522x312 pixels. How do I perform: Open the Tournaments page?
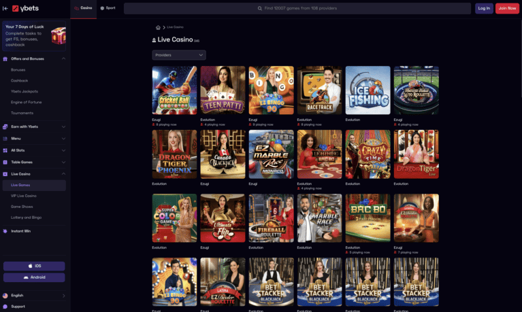pos(22,113)
